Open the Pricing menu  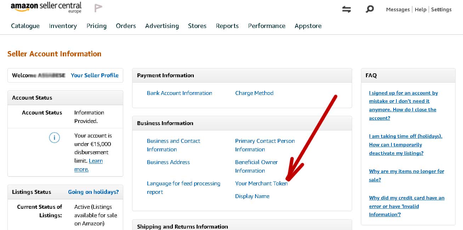[96, 26]
